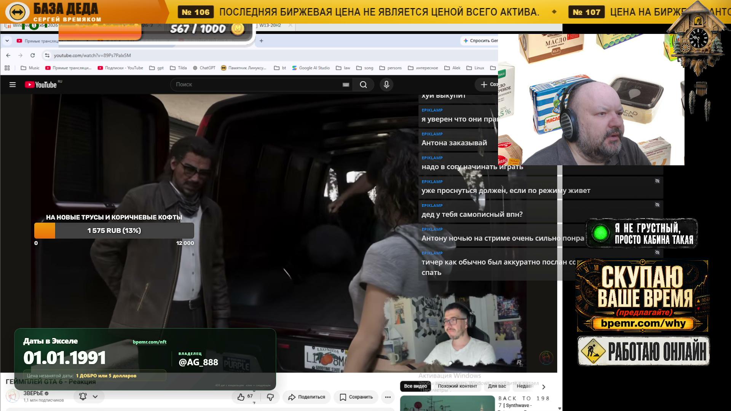Open site information icon in address bar
This screenshot has height=411, width=731.
pyautogui.click(x=47, y=56)
